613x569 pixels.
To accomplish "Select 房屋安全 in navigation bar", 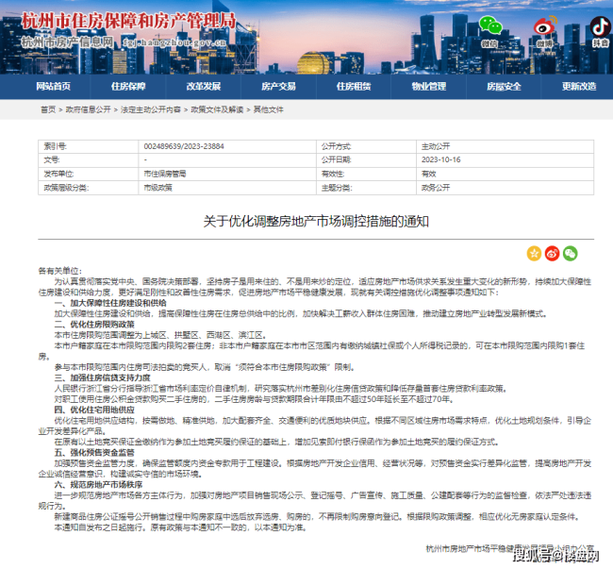I will tap(504, 87).
